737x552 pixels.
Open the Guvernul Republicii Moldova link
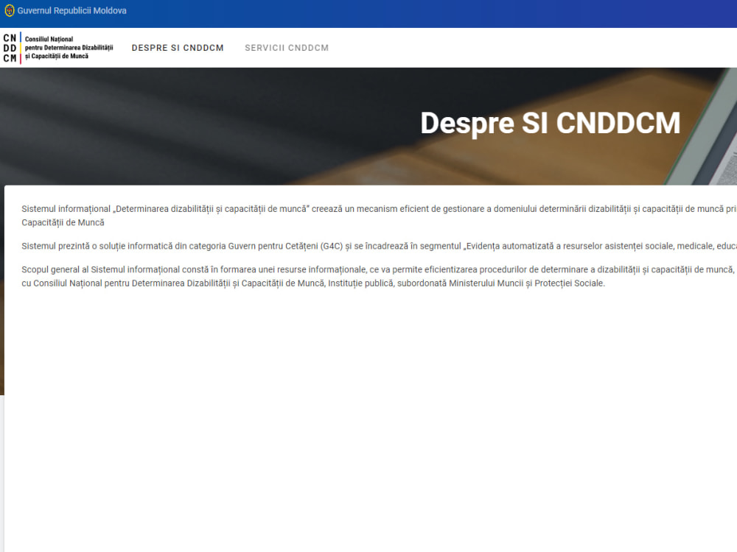click(72, 10)
